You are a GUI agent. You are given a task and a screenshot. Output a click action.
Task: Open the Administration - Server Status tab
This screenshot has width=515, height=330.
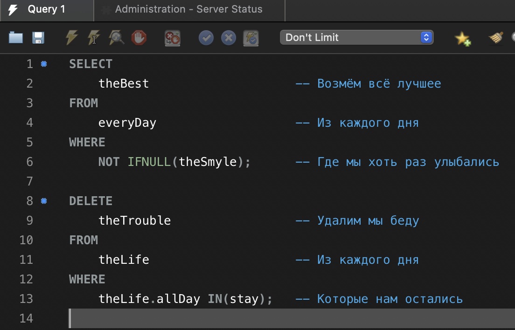[189, 9]
